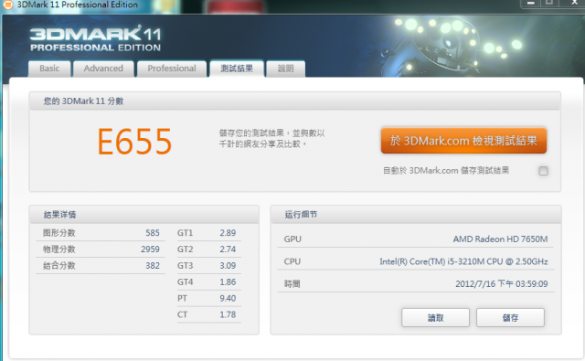This screenshot has width=585, height=361.
Task: Open the 說明 tab
Action: [286, 69]
